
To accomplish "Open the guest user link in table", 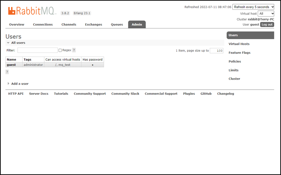I will pyautogui.click(x=11, y=65).
